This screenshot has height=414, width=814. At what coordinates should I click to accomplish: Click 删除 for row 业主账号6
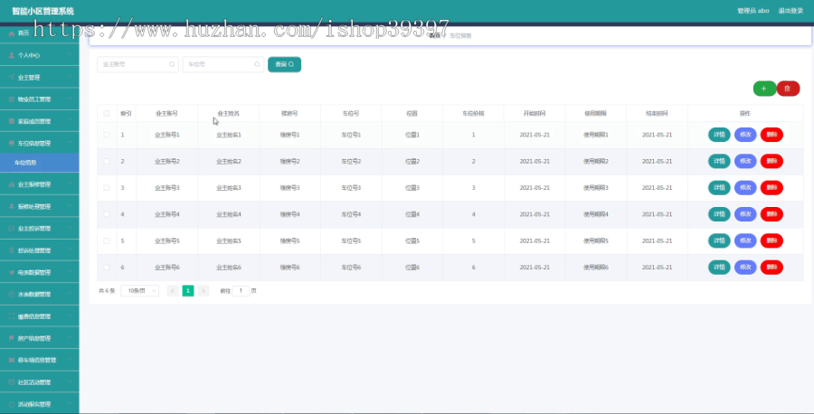(x=772, y=268)
